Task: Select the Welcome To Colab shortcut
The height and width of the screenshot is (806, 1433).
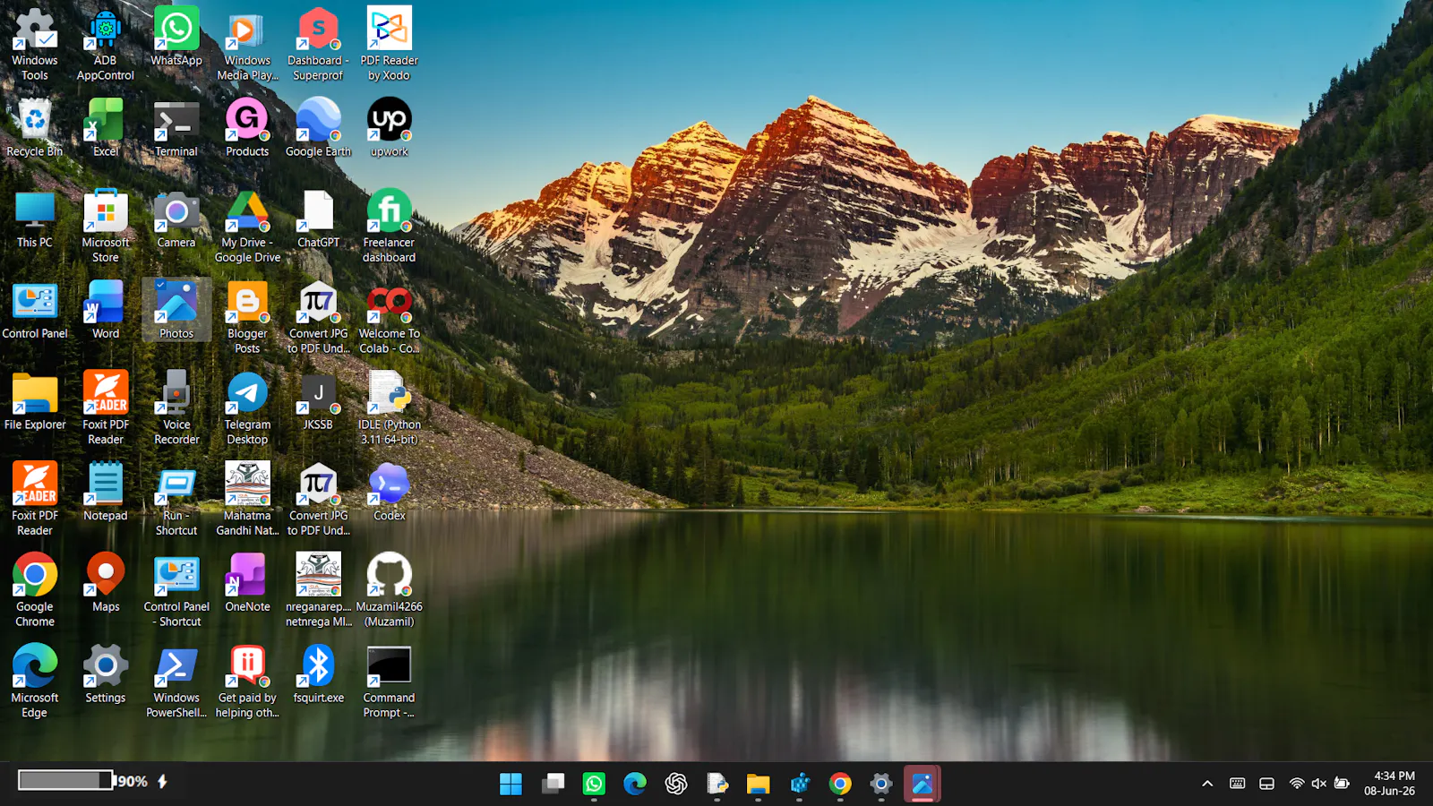Action: coord(389,318)
